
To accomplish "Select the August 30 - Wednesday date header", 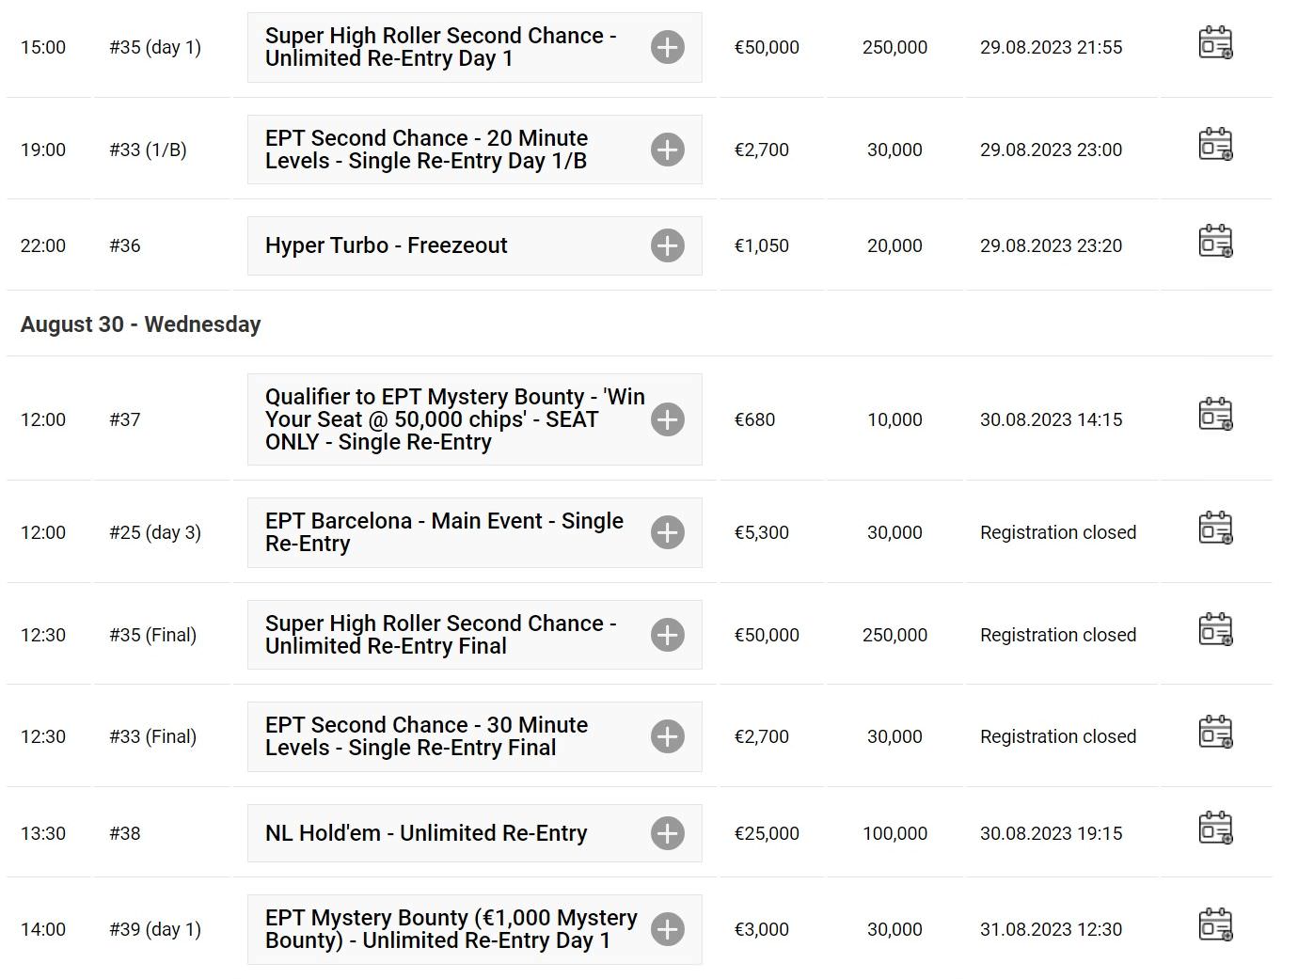I will (x=141, y=324).
